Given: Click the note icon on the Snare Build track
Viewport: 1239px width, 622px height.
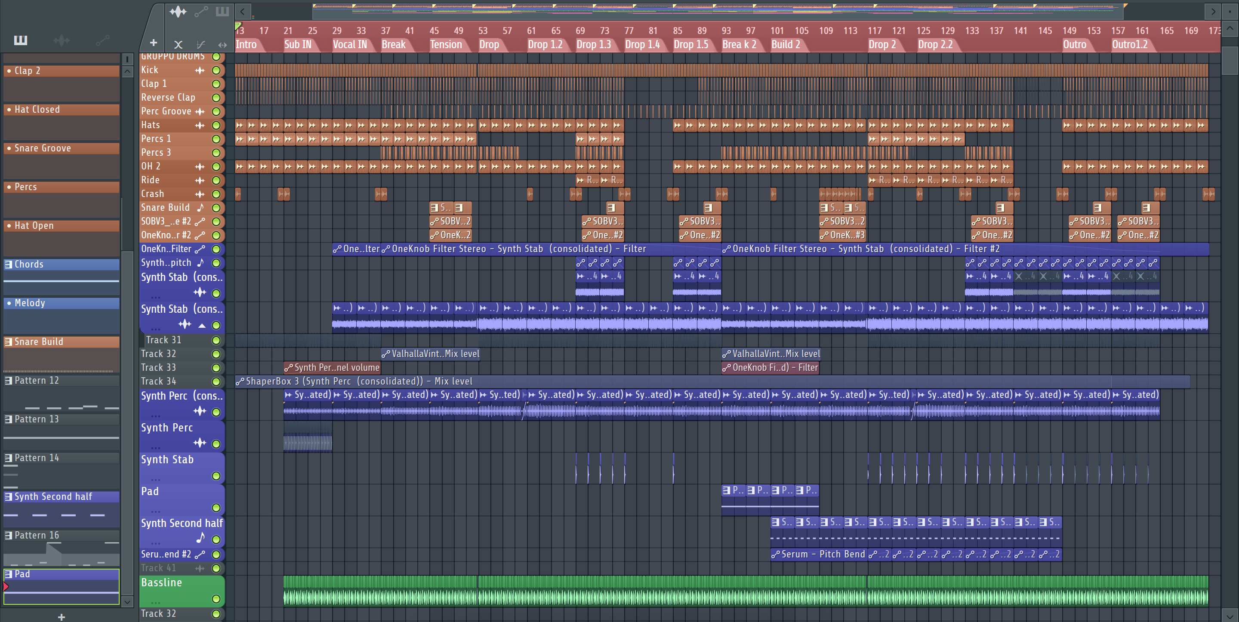Looking at the screenshot, I should [200, 208].
